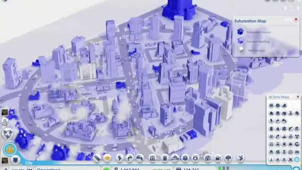Open the Education menu in the bottom toolbar
The width and height of the screenshot is (302, 170).
[x=208, y=158]
